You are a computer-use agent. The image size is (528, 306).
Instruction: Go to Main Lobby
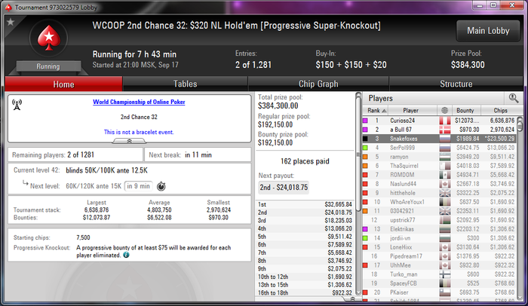(x=488, y=31)
